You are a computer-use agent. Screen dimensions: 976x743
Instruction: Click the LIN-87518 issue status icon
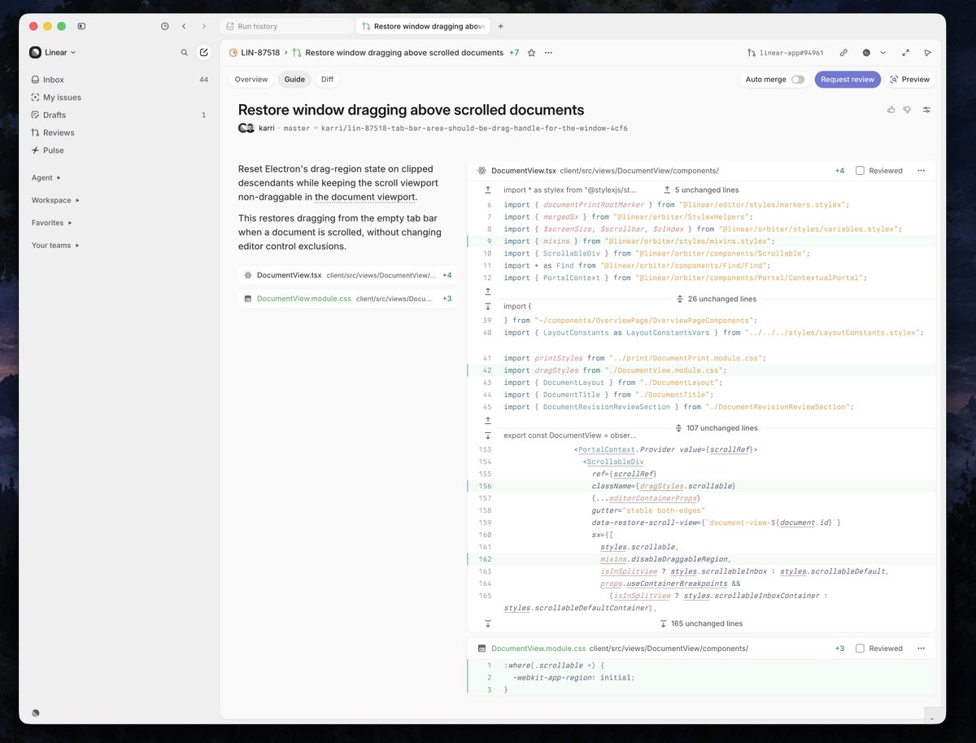(233, 53)
